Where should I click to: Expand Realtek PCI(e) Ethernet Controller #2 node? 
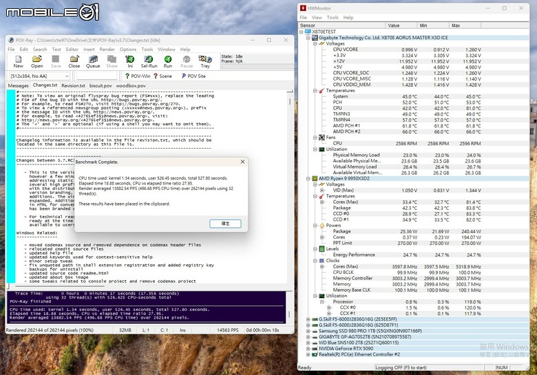pos(308,354)
